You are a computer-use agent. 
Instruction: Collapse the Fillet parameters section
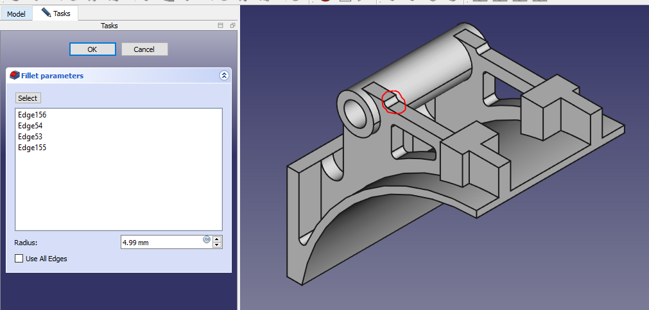coord(224,76)
